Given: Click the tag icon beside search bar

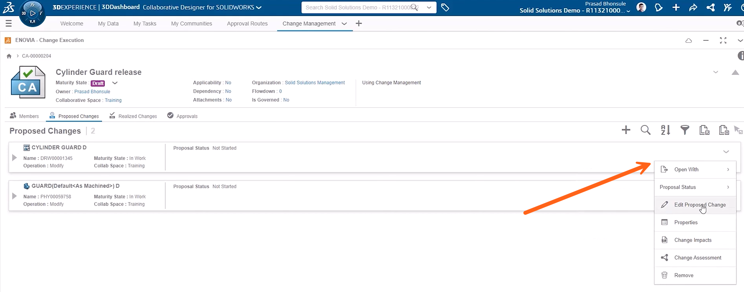Looking at the screenshot, I should [445, 7].
